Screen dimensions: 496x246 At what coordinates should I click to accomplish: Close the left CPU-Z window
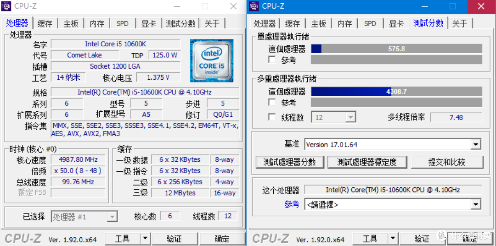pos(233,6)
